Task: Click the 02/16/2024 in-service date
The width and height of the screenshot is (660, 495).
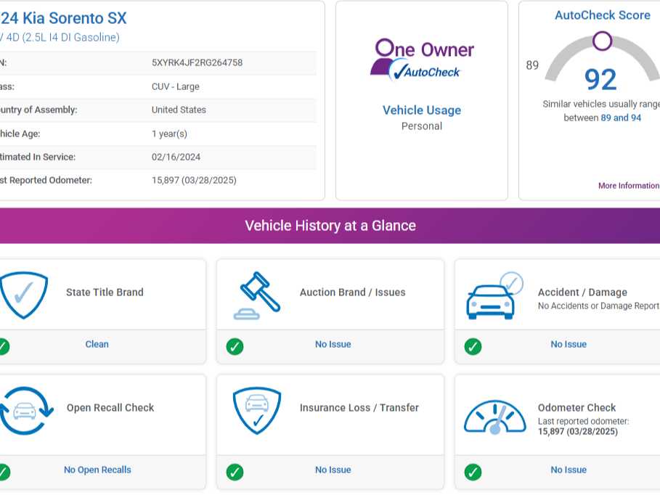Action: coord(176,157)
